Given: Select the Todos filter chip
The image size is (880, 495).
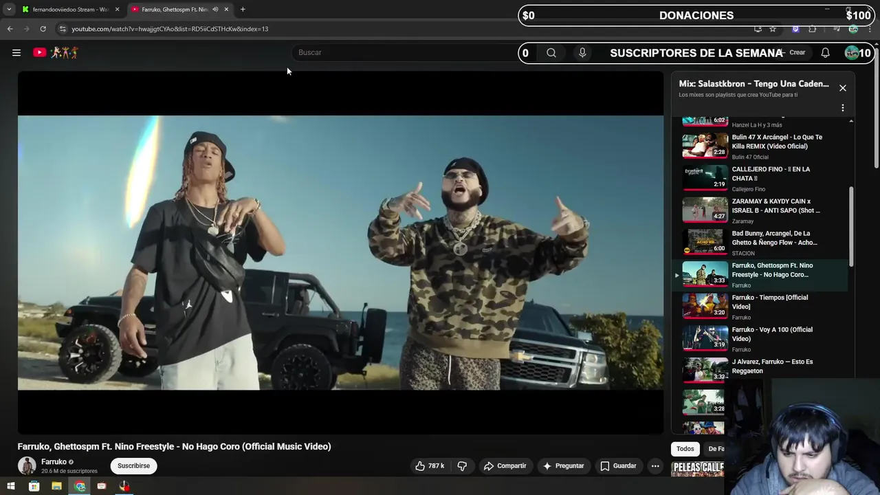Looking at the screenshot, I should point(685,449).
